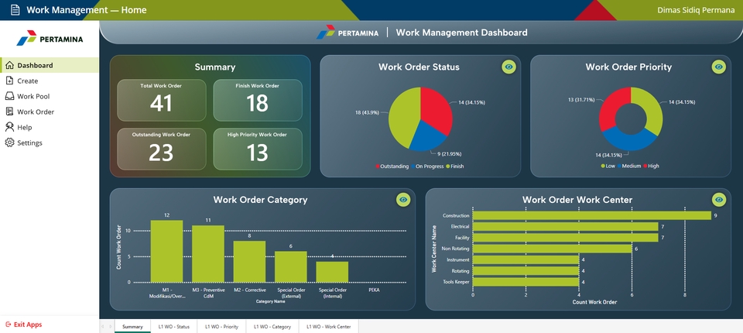Image resolution: width=743 pixels, height=333 pixels.
Task: Click the Create new document icon
Action: (9, 81)
